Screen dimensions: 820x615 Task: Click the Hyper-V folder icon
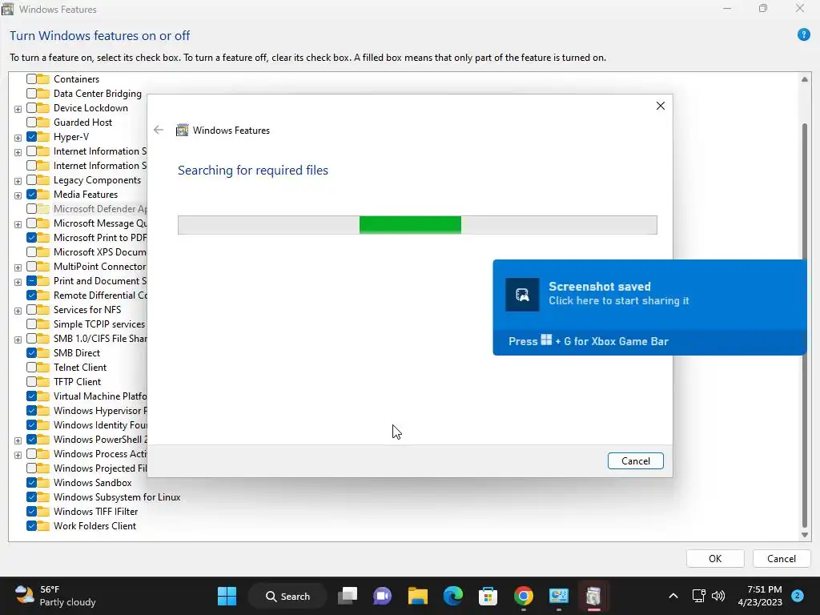44,136
